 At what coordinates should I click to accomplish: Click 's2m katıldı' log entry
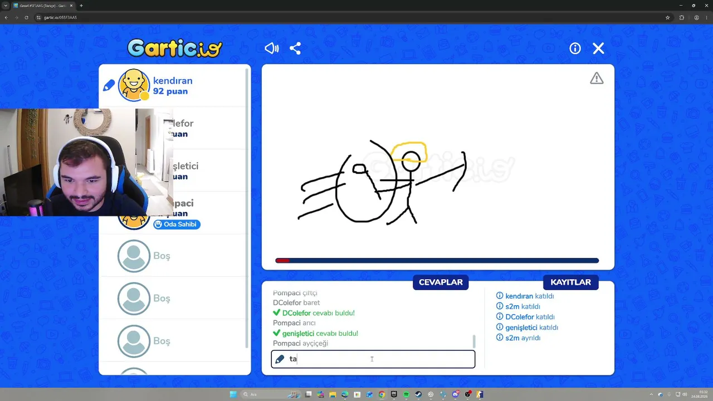(518, 306)
